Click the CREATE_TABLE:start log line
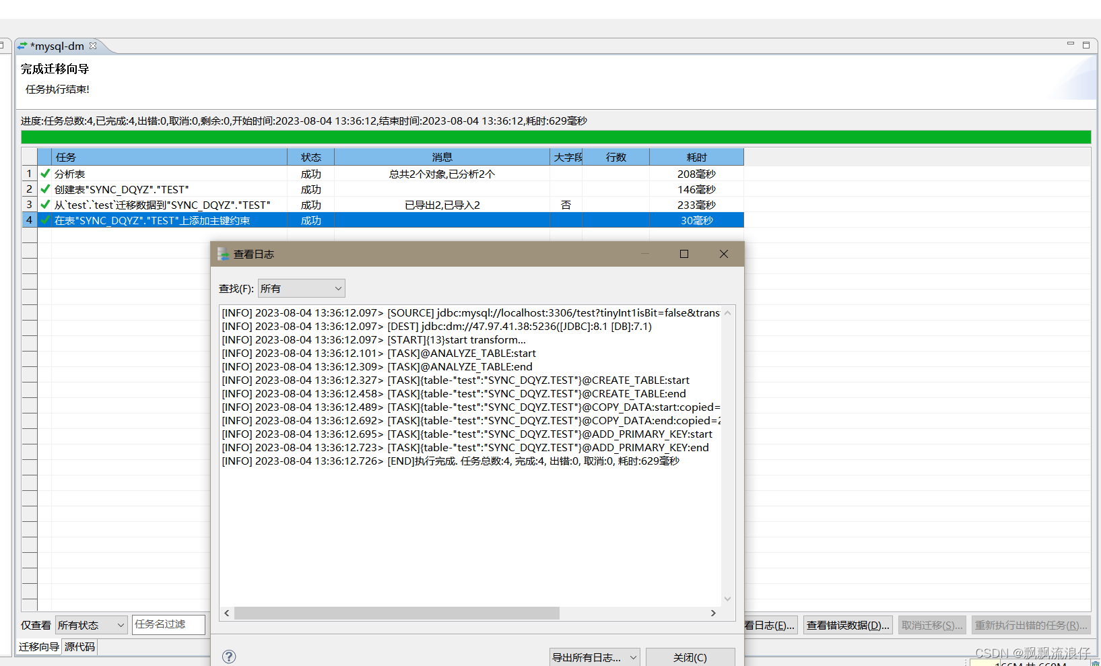 (455, 380)
